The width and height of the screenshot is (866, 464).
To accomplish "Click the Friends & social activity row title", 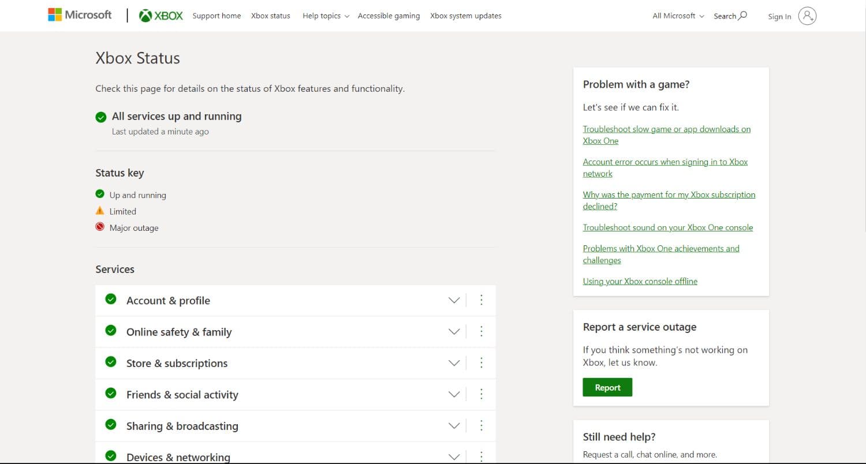I will [182, 395].
